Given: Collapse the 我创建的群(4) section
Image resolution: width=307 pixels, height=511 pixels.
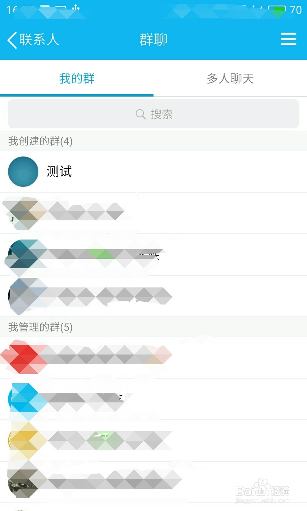Looking at the screenshot, I should click(x=41, y=141).
